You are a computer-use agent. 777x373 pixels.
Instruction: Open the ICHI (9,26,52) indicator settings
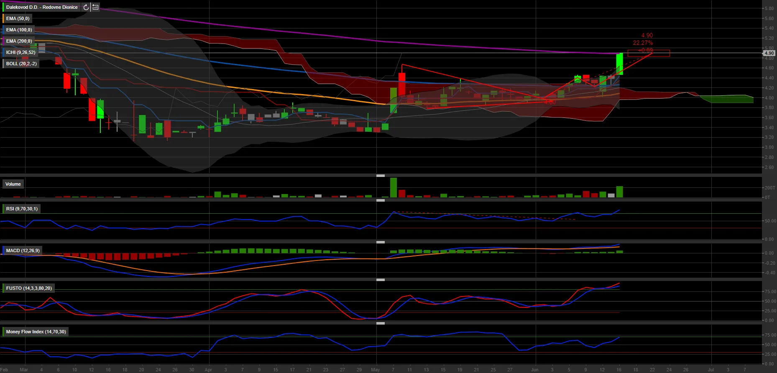[20, 52]
